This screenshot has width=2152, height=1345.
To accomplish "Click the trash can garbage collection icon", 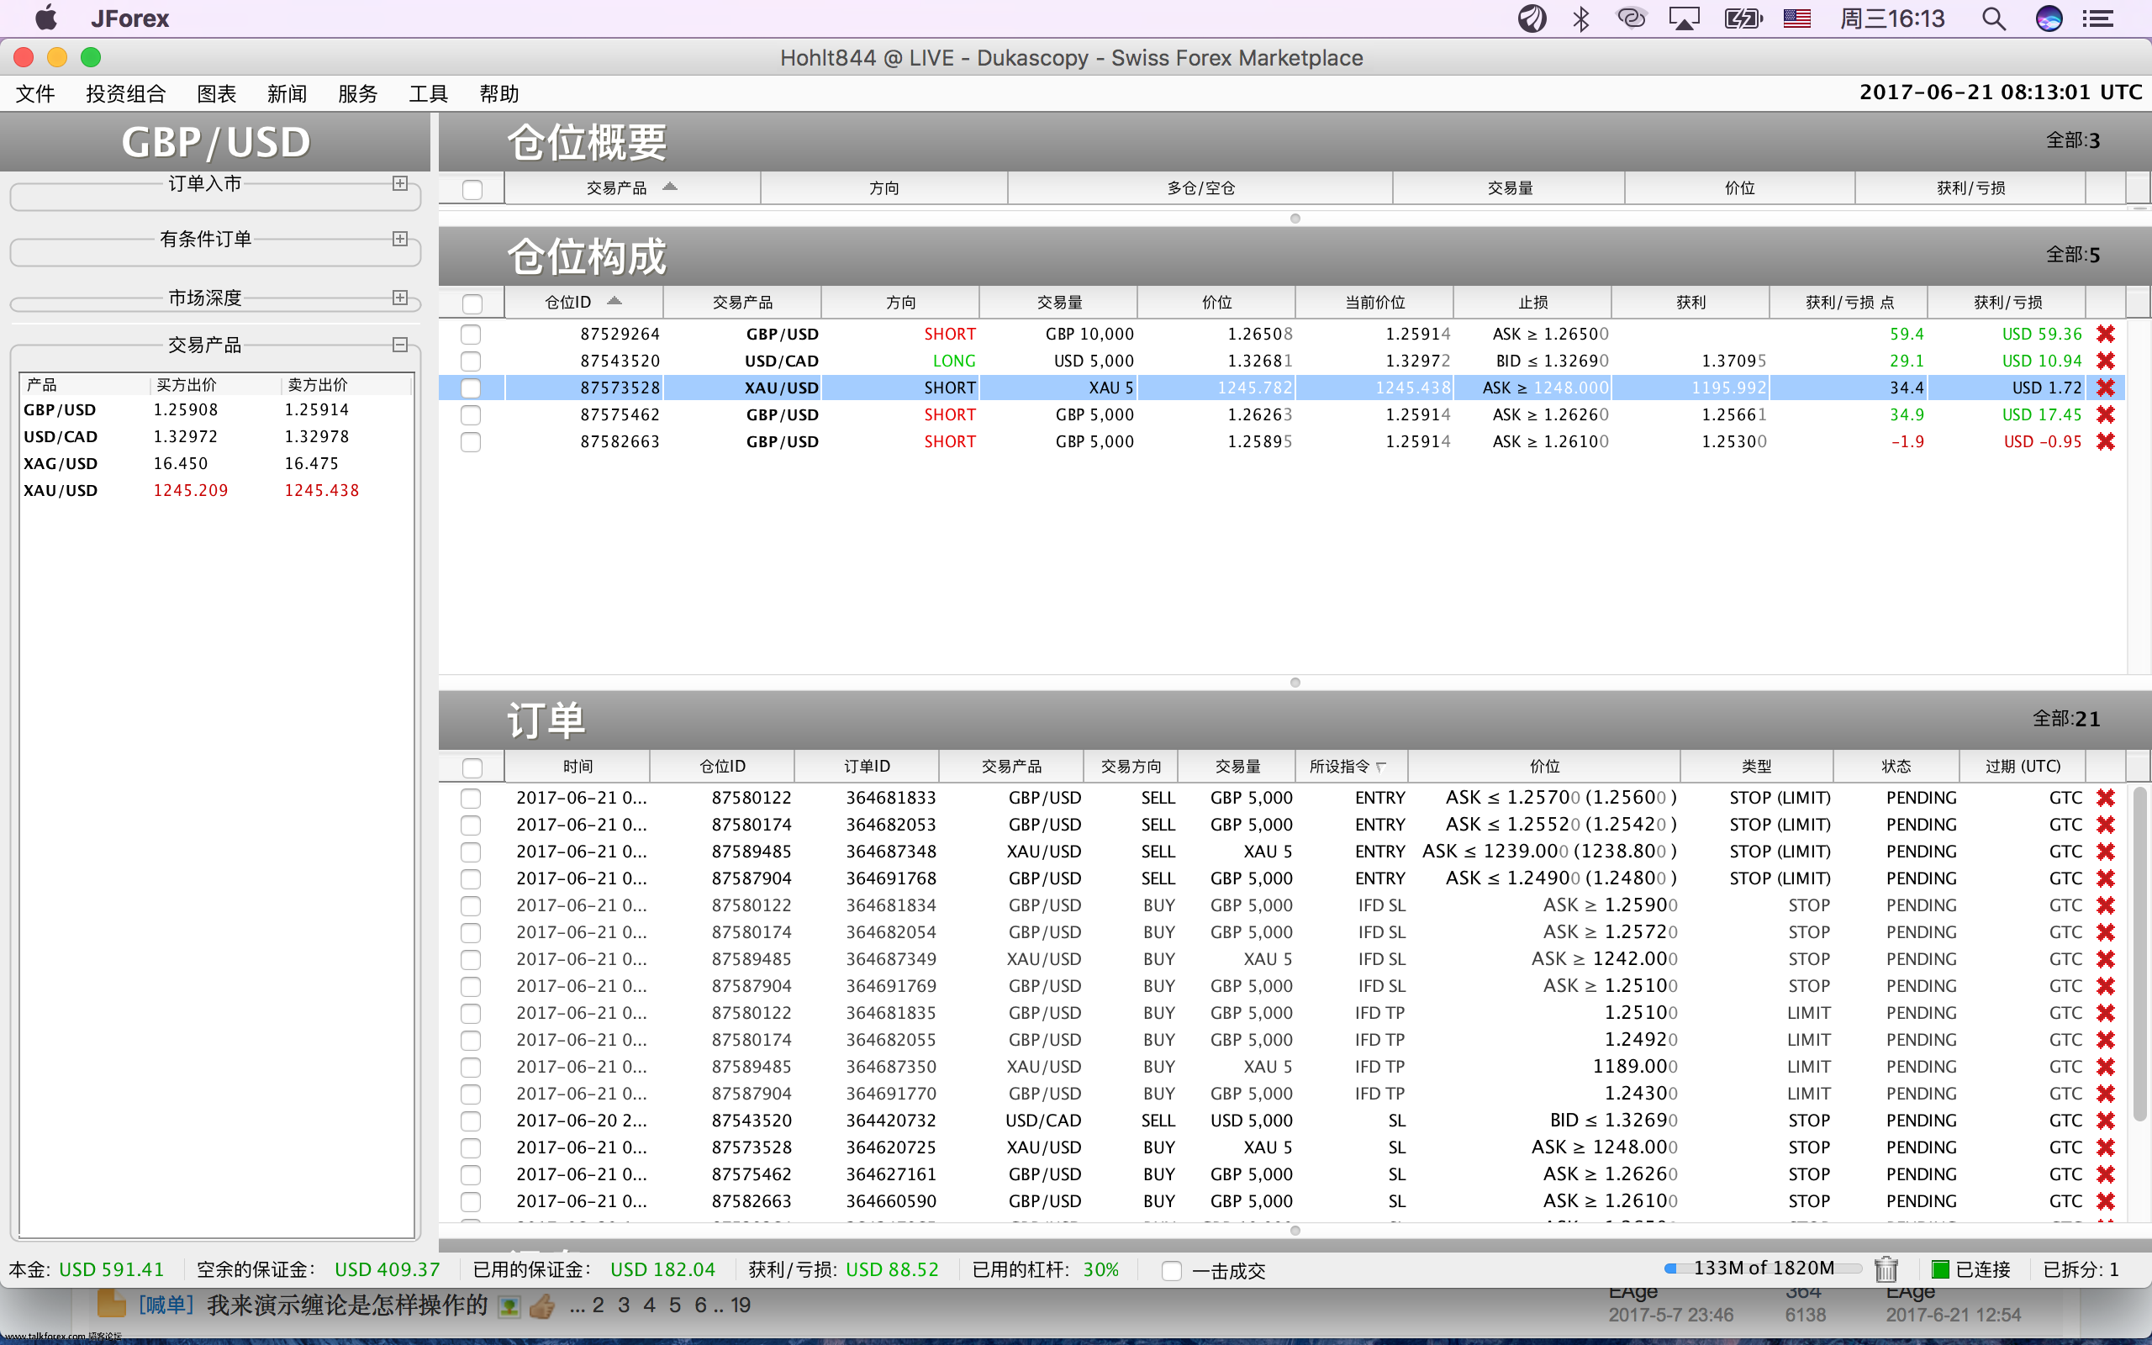I will pos(1886,1269).
